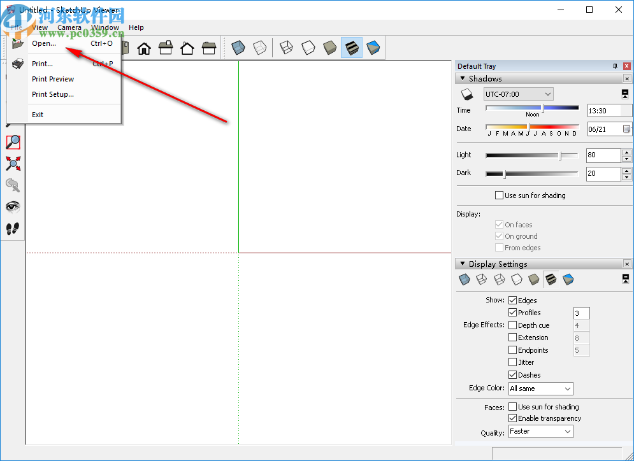Enable the Depth cue option

pos(513,325)
